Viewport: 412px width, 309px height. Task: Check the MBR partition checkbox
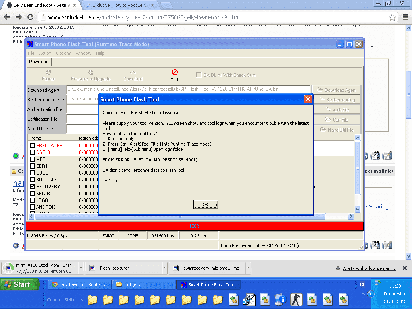click(x=32, y=159)
